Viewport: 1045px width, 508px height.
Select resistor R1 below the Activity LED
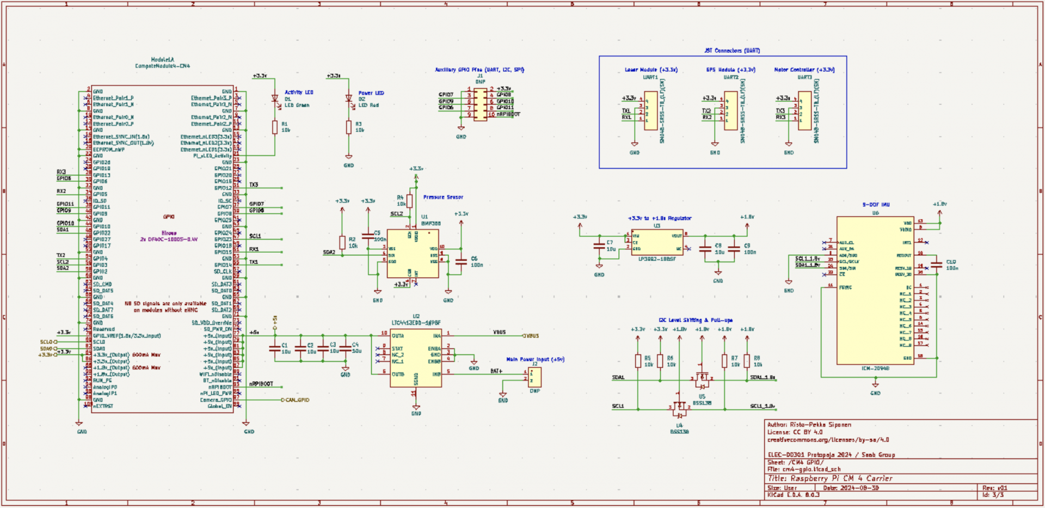pos(275,127)
